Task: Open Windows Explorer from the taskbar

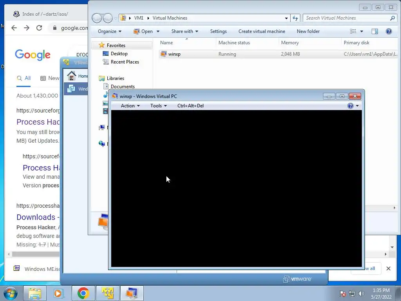Action: [x=35, y=293]
